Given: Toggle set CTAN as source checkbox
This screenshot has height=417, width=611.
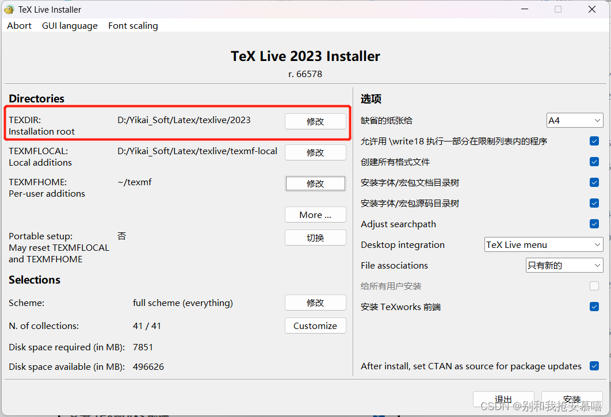Looking at the screenshot, I should point(594,366).
